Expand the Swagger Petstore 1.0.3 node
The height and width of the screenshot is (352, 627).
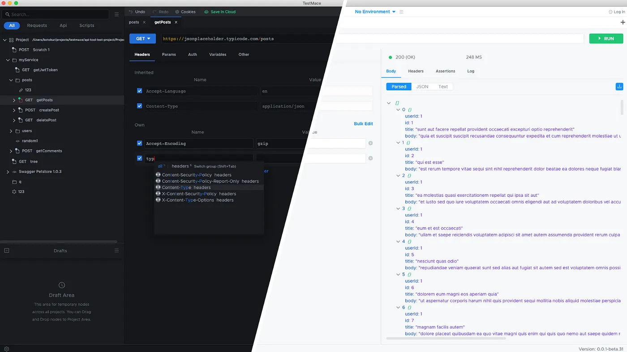coord(8,172)
